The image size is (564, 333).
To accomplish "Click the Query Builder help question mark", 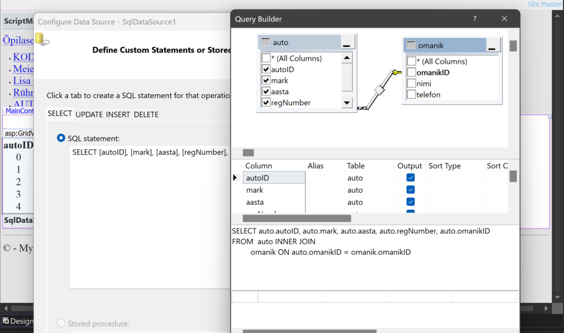I will (x=475, y=19).
